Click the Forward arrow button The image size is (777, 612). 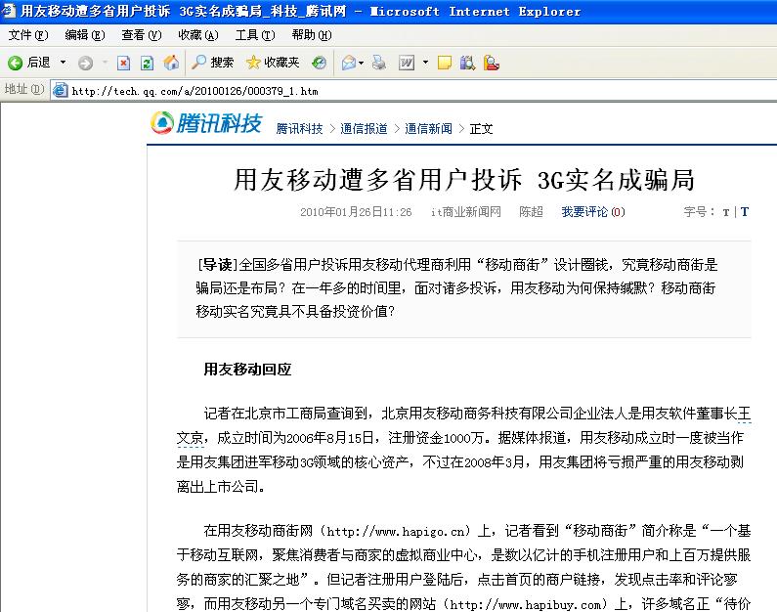[85, 63]
